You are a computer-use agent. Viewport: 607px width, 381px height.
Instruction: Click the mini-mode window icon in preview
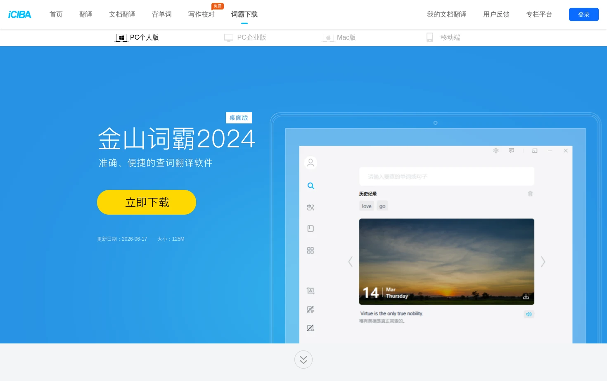tap(535, 151)
